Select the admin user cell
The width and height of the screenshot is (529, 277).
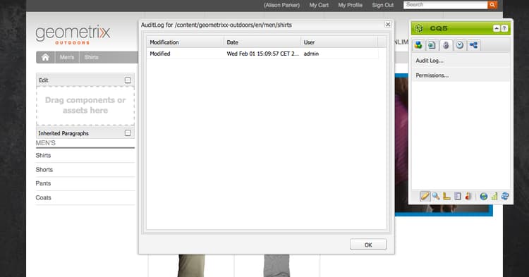click(x=311, y=54)
